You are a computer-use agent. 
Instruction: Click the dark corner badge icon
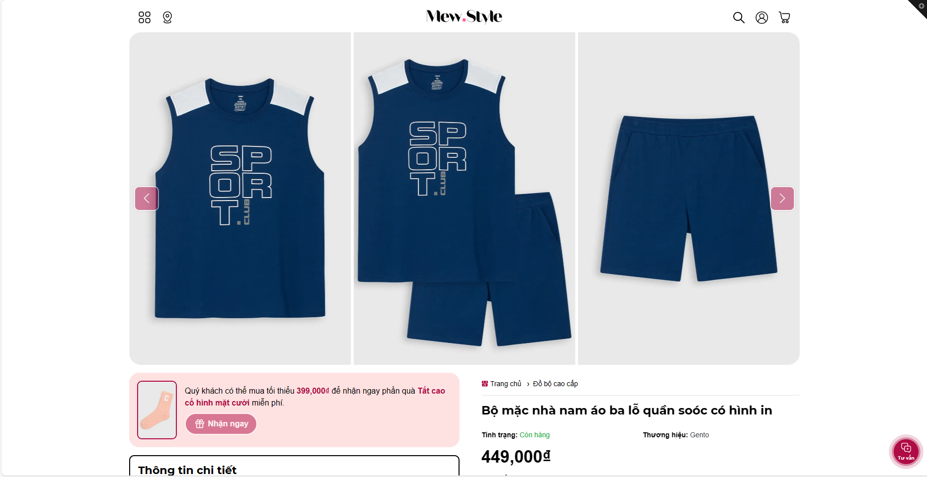pos(920,7)
